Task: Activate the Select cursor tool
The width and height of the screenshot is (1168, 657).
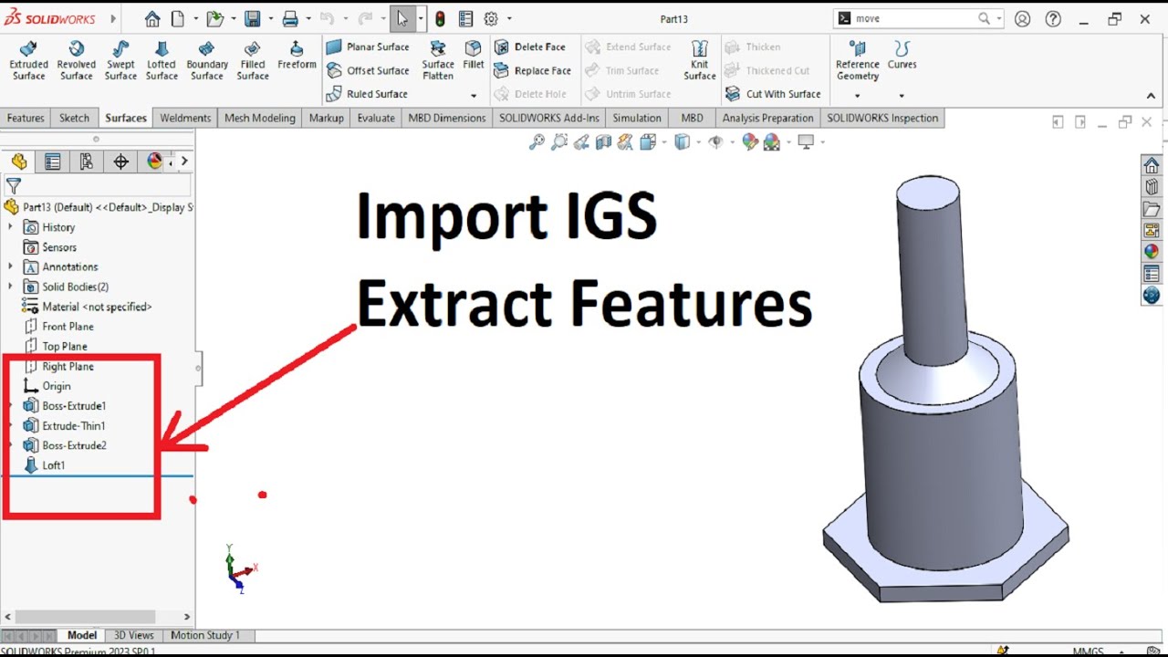Action: 402,18
